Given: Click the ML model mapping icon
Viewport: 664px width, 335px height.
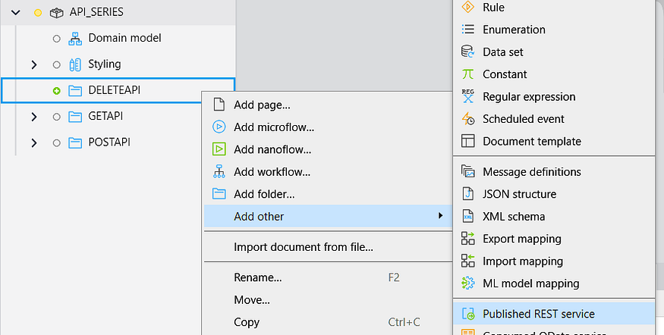Looking at the screenshot, I should click(x=468, y=283).
